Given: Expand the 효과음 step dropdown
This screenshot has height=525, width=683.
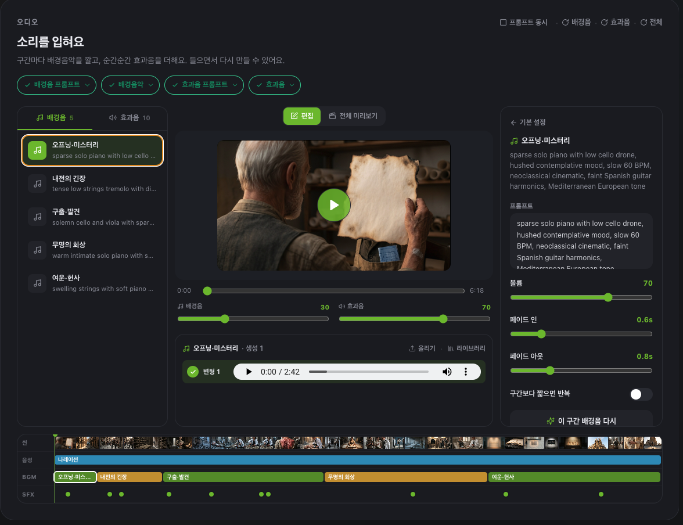Looking at the screenshot, I should pyautogui.click(x=274, y=85).
